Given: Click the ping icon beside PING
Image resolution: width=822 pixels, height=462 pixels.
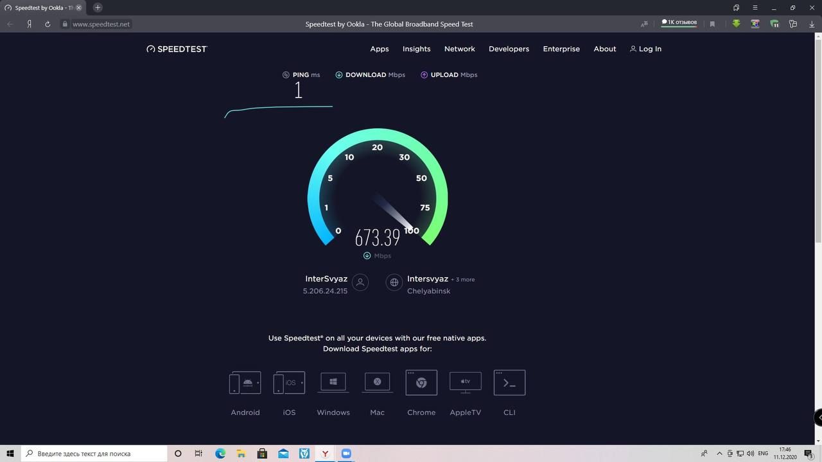Looking at the screenshot, I should click(286, 74).
